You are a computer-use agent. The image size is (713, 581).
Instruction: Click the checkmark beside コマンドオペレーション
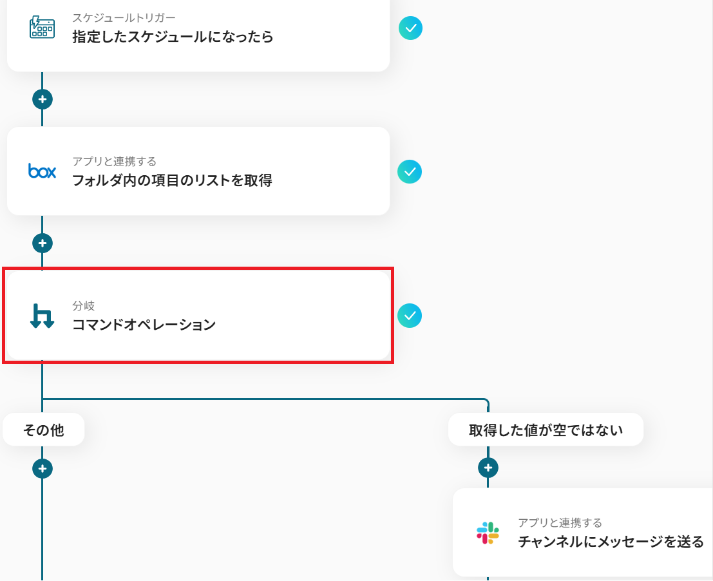410,316
